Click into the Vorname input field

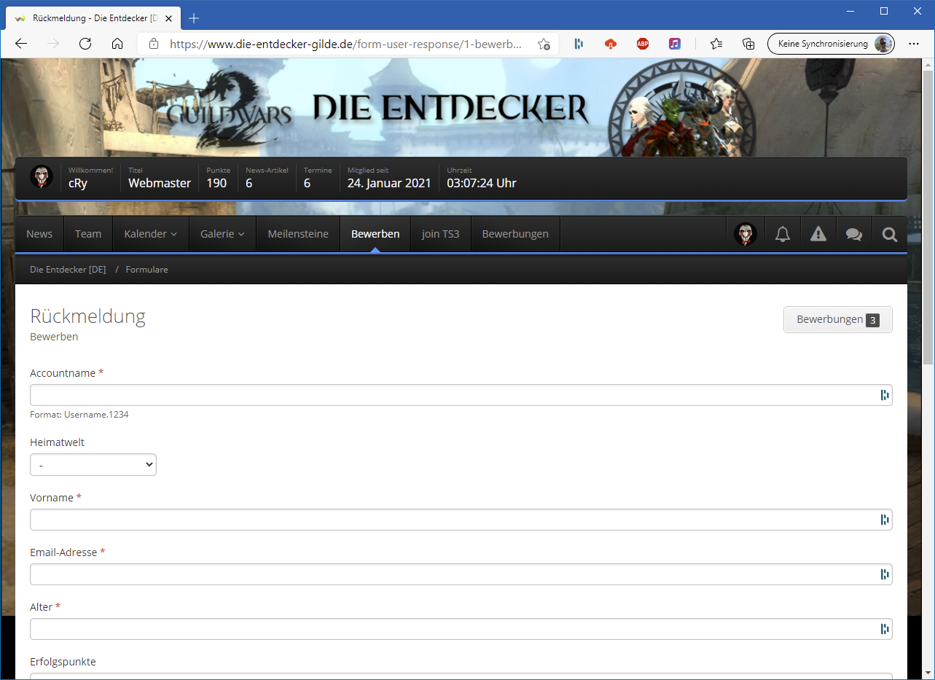point(461,520)
